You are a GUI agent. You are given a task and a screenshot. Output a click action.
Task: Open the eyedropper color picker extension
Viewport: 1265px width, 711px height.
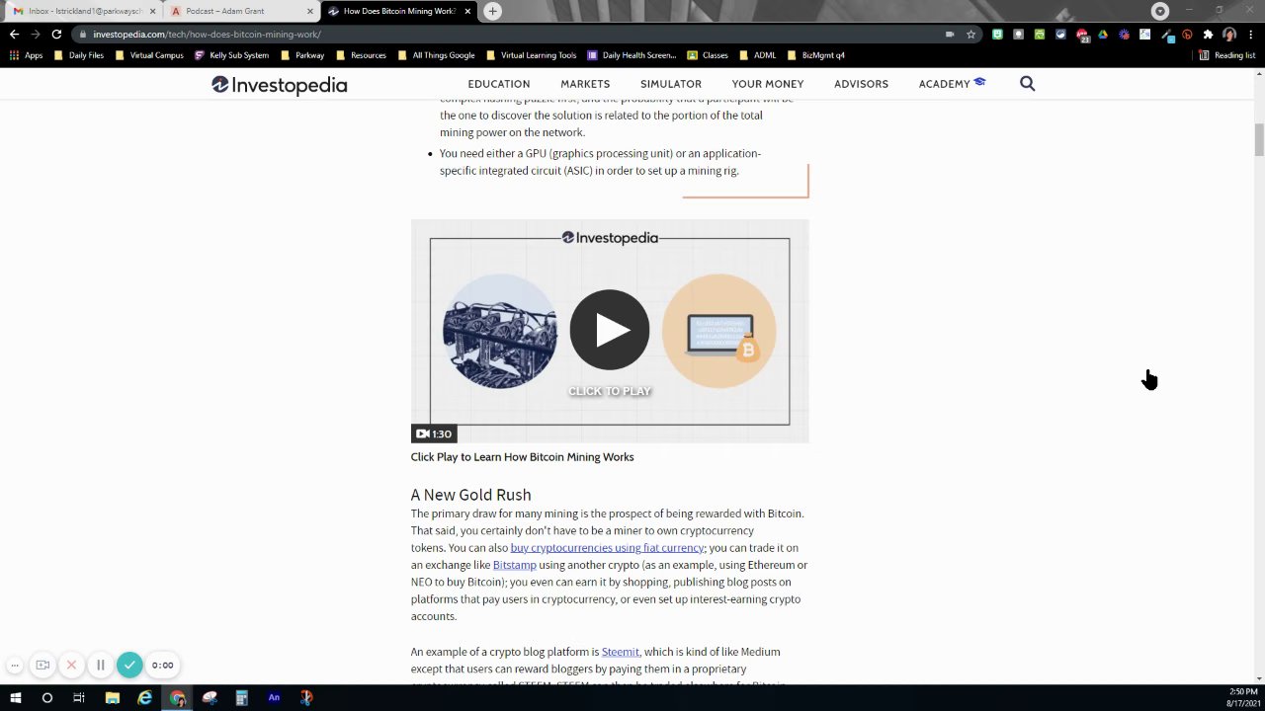(x=1166, y=34)
